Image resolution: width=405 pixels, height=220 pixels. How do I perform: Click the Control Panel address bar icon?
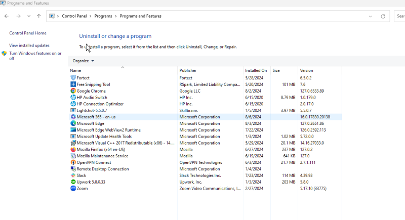[52, 16]
